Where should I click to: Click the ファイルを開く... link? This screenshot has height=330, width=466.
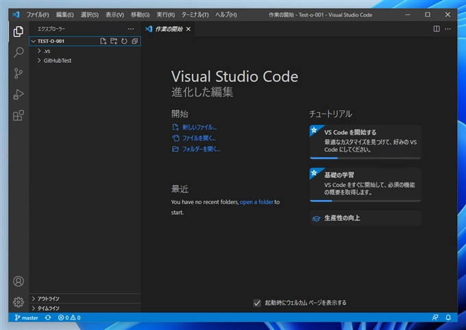[x=199, y=138]
